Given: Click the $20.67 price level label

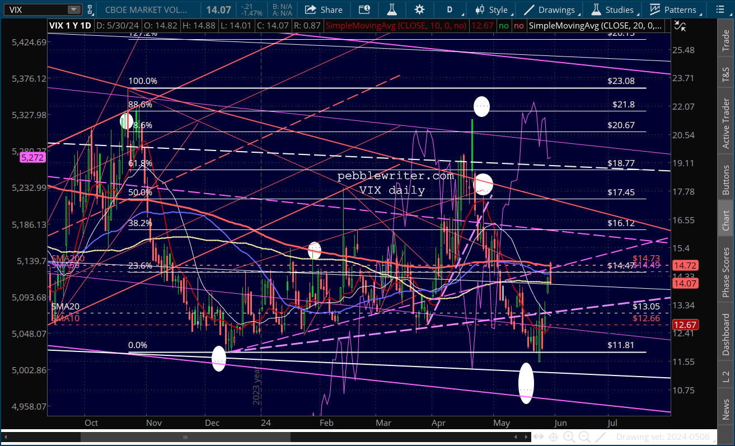Looking at the screenshot, I should pos(621,125).
